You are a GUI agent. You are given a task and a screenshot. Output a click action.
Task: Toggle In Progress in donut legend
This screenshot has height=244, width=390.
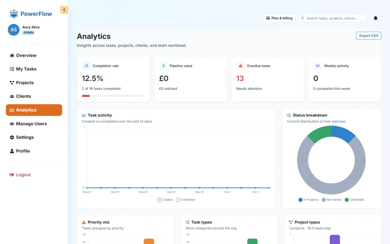coord(308,200)
